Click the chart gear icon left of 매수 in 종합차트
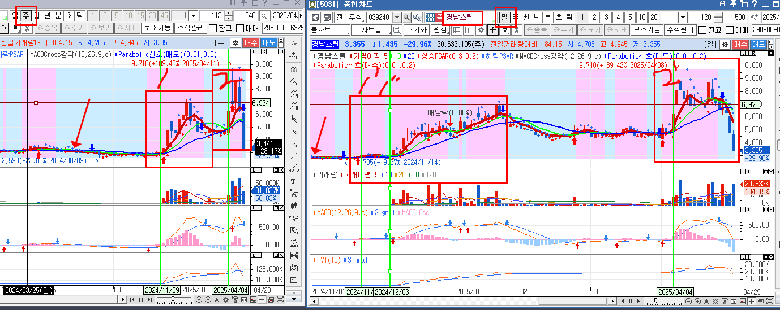 coord(726,44)
